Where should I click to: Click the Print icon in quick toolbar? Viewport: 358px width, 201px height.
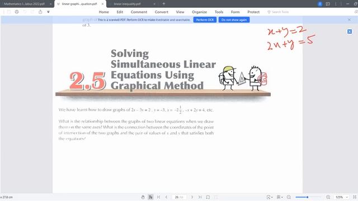[17, 12]
